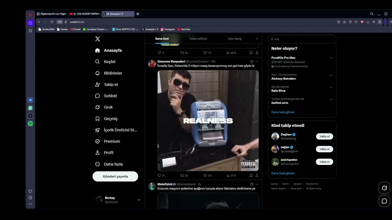This screenshot has height=220, width=392.
Task: Go to the Premium page
Action: [x=107, y=141]
